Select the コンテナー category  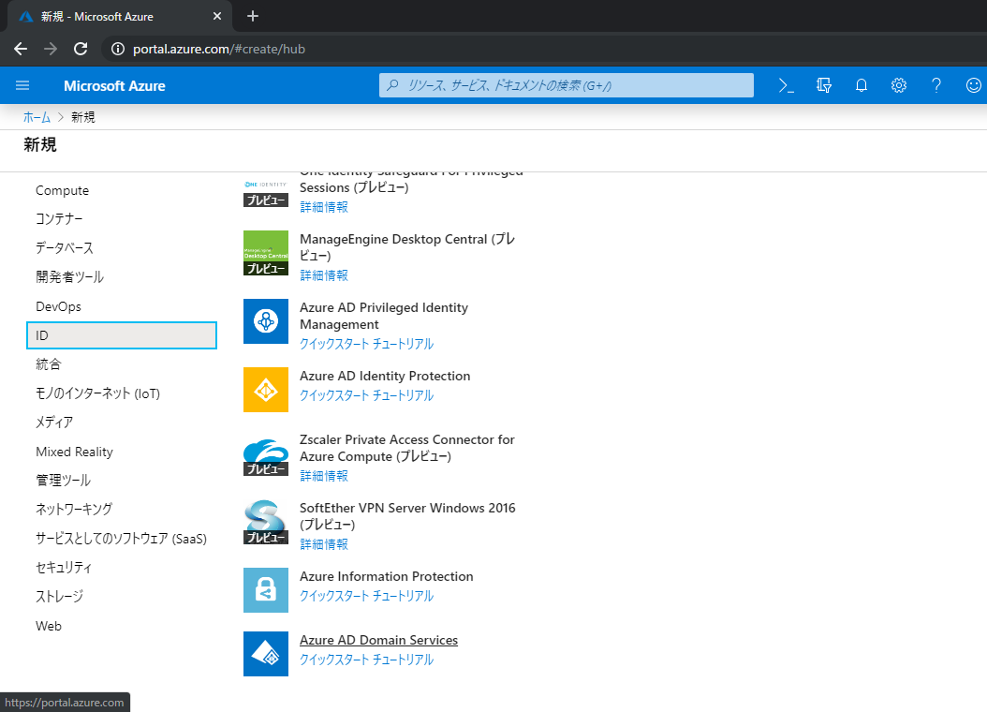pos(59,219)
